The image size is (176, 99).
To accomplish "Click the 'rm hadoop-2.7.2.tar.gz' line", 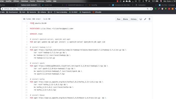I will coord(45,58).
